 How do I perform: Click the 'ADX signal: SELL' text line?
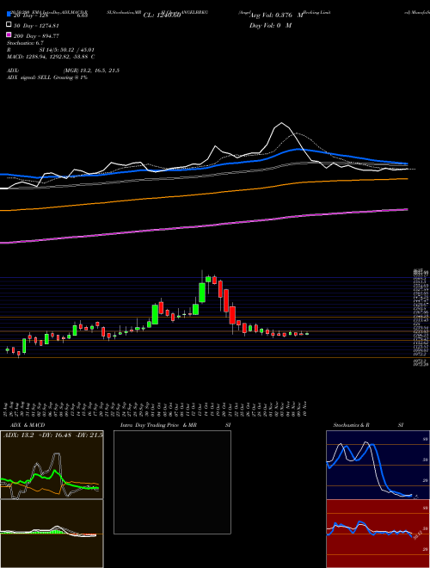click(x=47, y=77)
